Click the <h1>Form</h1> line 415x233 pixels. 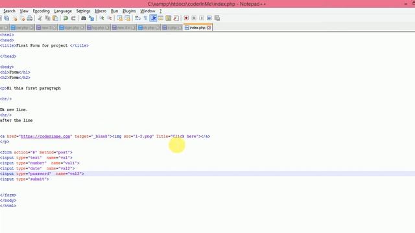pyautogui.click(x=15, y=72)
